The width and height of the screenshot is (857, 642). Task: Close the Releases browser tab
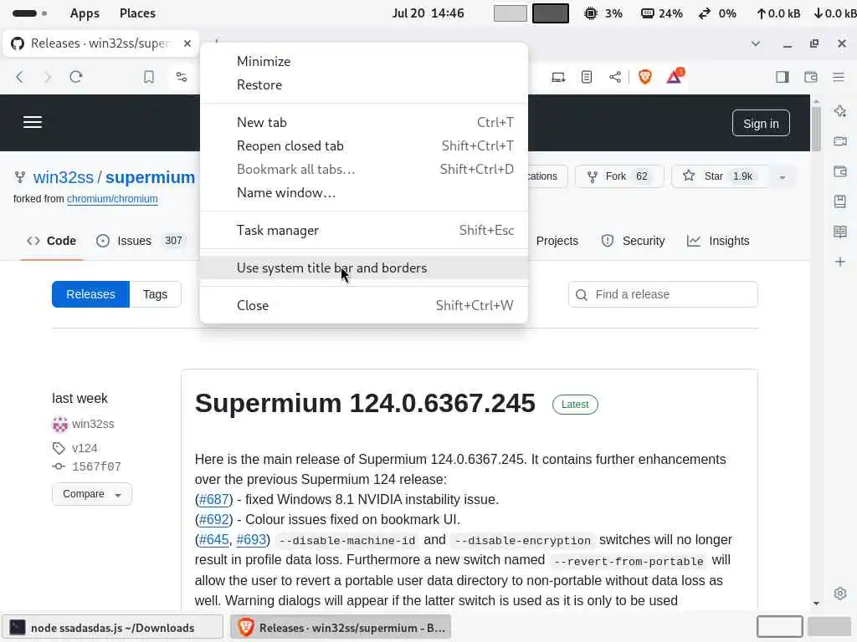(187, 43)
